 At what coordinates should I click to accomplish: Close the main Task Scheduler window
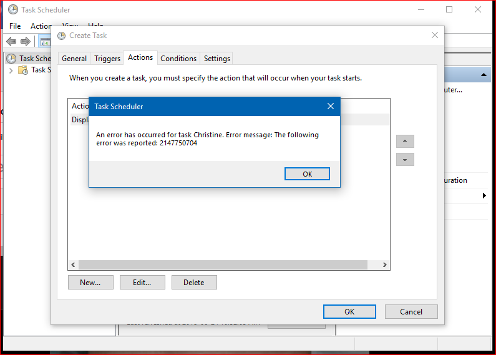pyautogui.click(x=478, y=9)
